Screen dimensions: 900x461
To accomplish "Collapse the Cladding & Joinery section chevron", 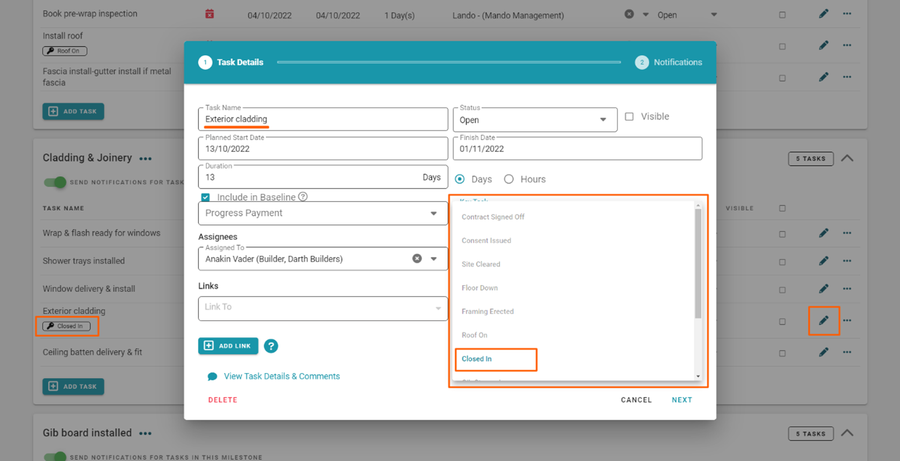I will (847, 159).
